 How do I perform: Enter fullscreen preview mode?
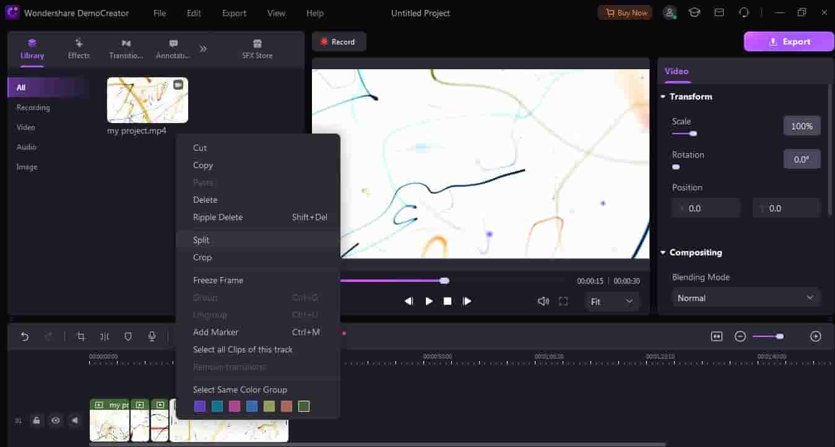[x=563, y=301]
